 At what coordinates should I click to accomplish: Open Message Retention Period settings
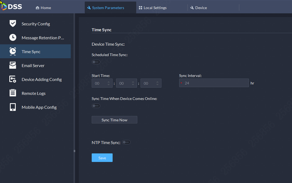35,38
